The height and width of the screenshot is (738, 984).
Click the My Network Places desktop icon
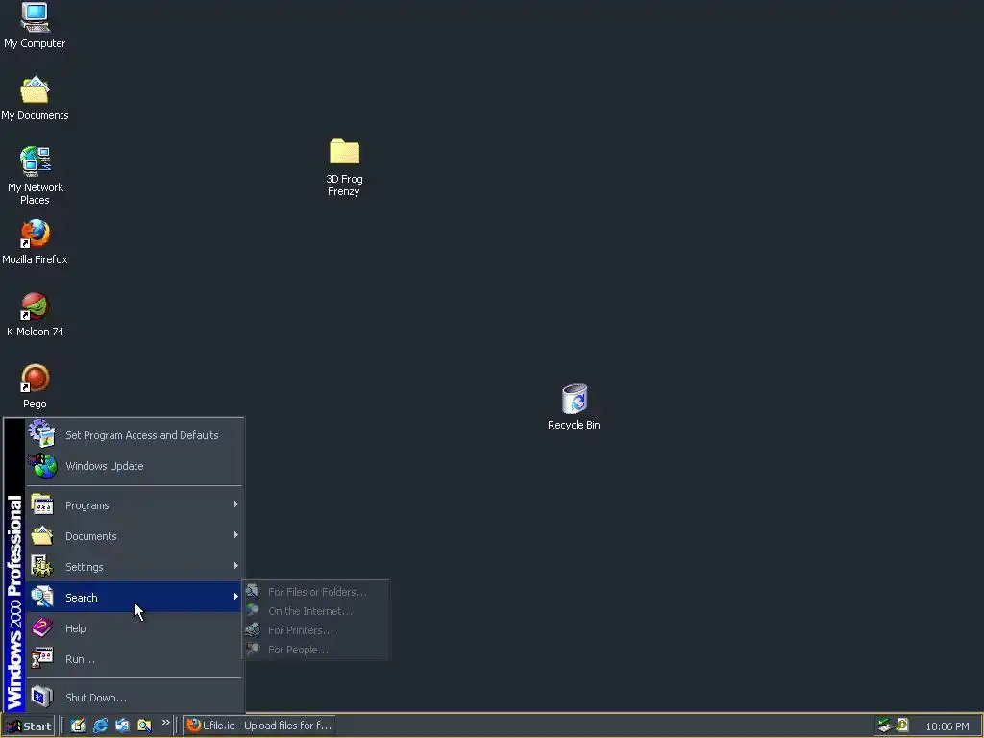click(35, 176)
